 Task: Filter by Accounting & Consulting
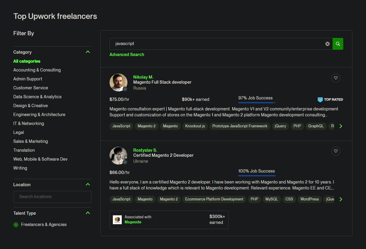point(37,70)
